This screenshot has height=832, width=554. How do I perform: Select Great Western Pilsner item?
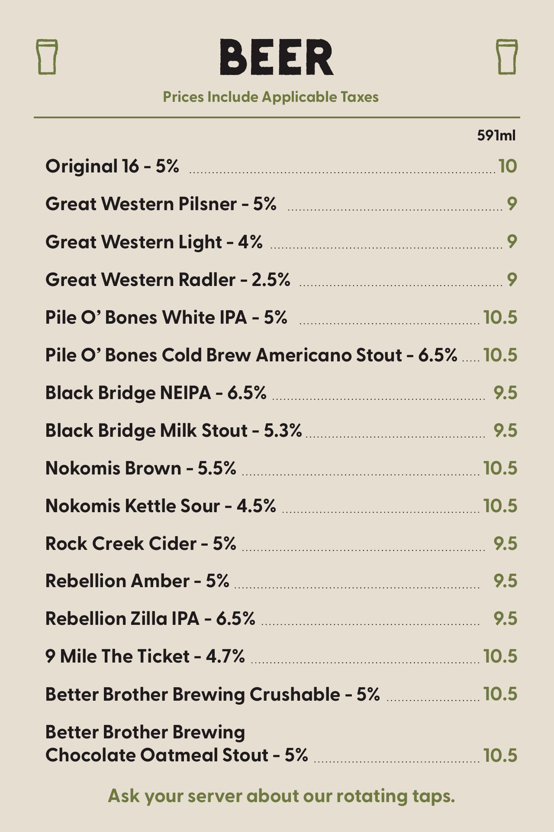coord(161,204)
